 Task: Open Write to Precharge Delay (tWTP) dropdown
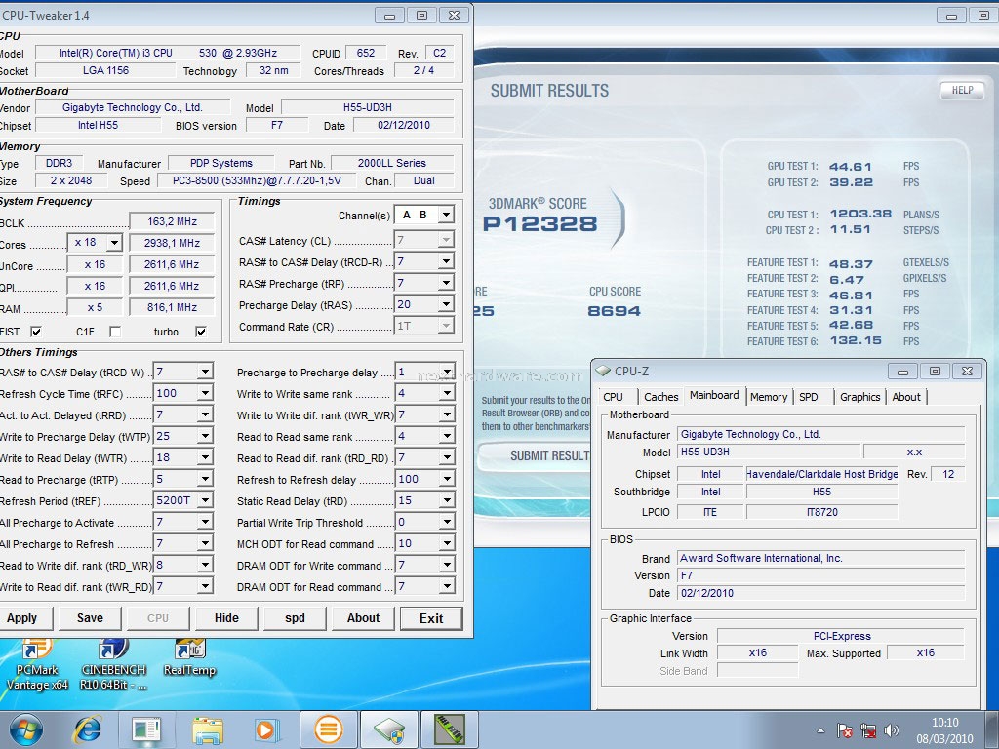pos(205,436)
